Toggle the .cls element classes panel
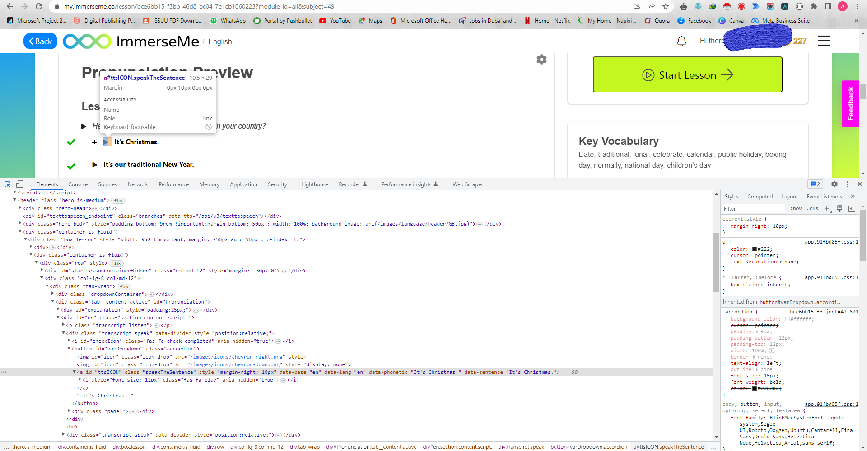Viewport: 867px width, 451px height. click(x=813, y=208)
